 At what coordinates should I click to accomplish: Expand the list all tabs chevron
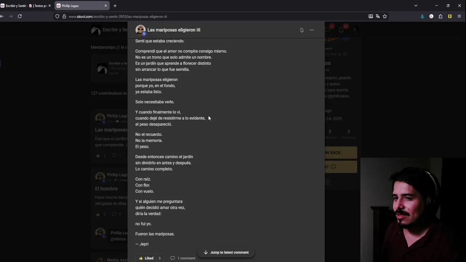(x=416, y=6)
